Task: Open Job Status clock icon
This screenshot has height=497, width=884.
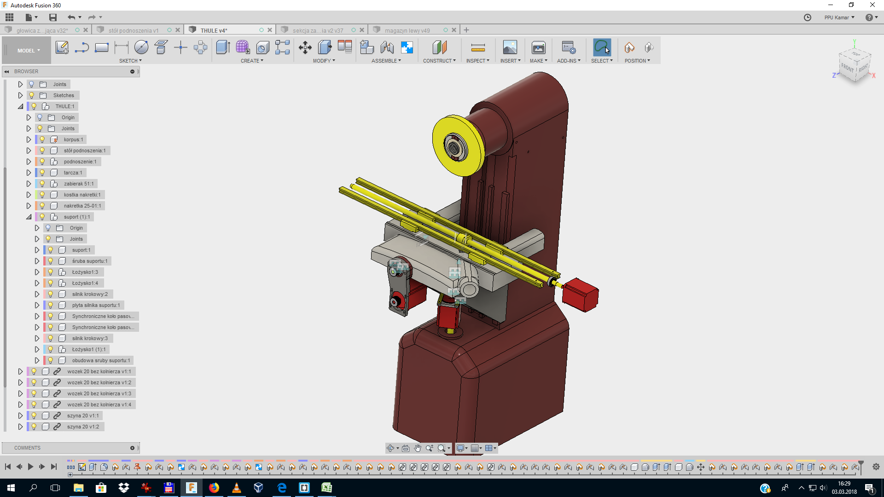Action: pyautogui.click(x=808, y=17)
